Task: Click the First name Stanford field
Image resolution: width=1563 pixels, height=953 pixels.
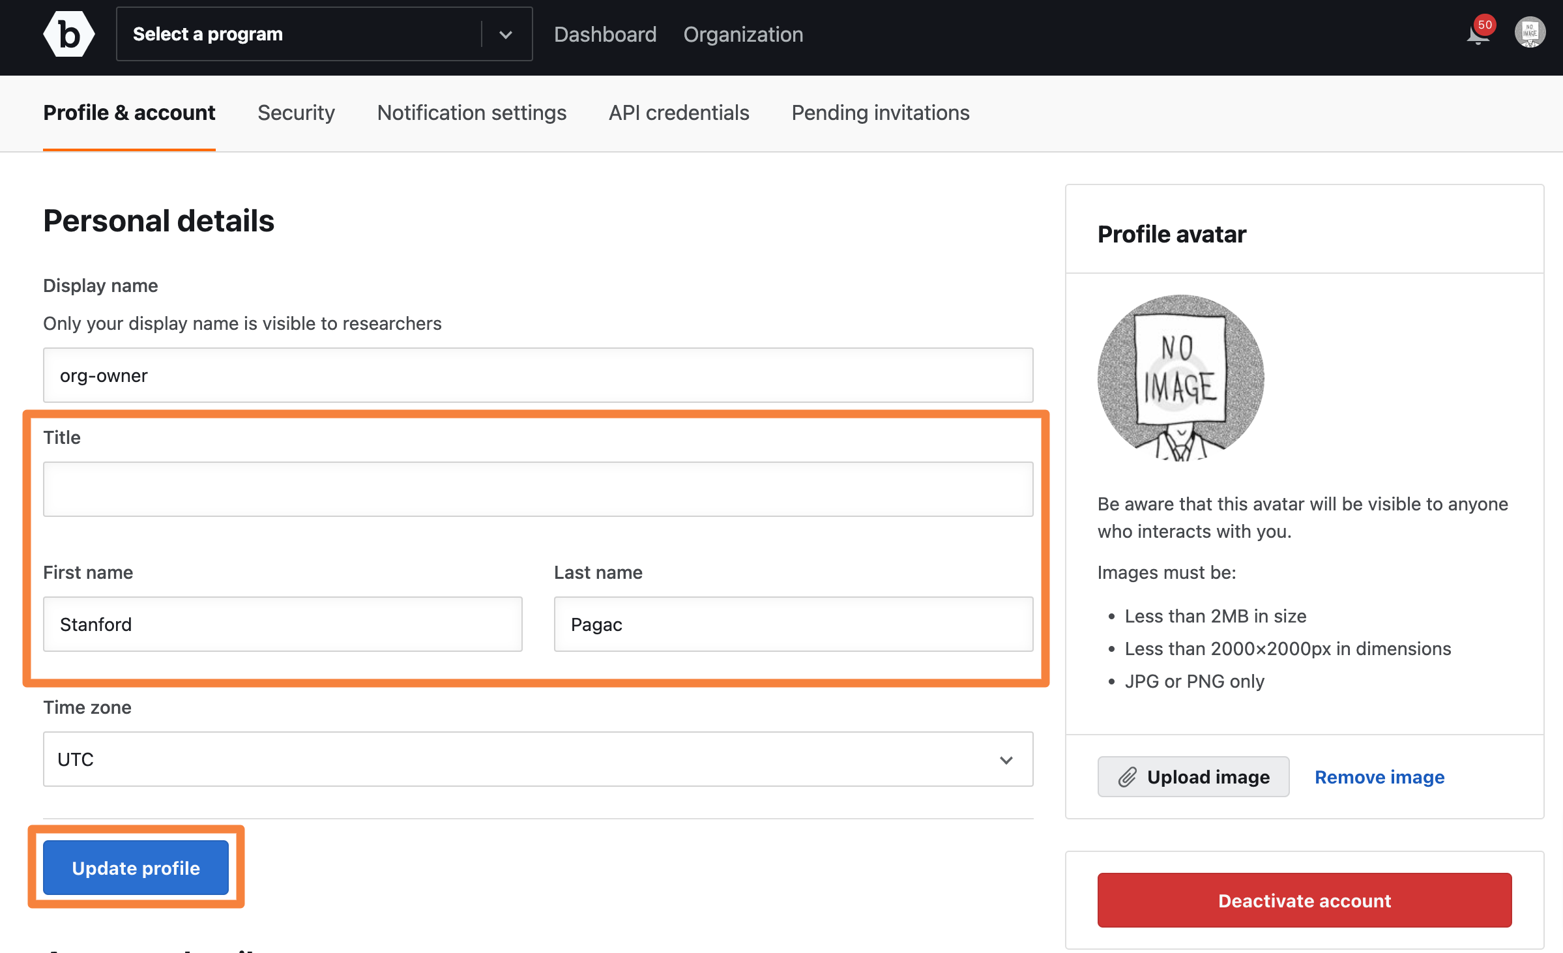Action: pos(282,624)
